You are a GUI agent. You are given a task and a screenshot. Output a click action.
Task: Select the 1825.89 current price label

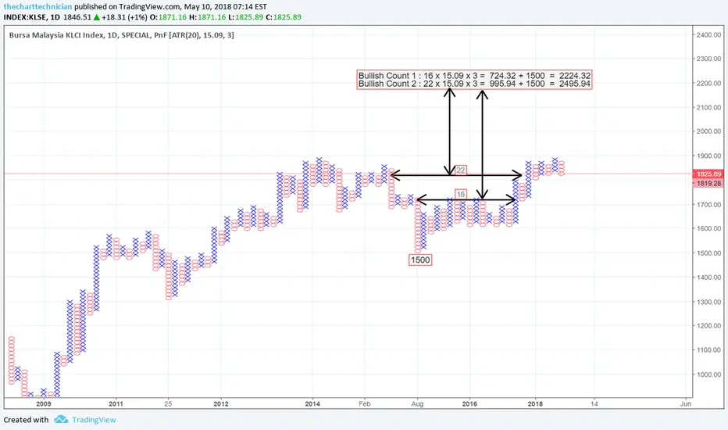[x=709, y=174]
